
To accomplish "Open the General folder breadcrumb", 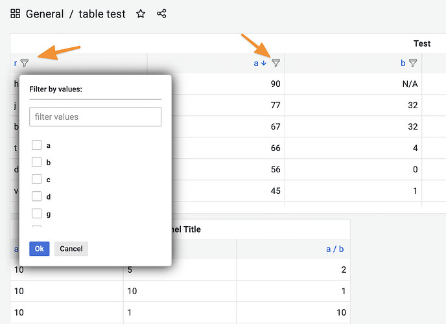I will pos(45,14).
